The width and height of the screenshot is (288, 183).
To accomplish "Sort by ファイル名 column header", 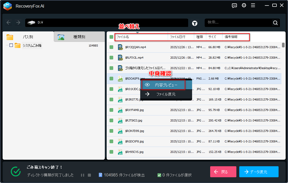I will [142, 37].
